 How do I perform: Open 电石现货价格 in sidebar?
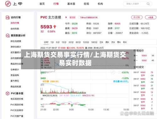(x=17, y=99)
